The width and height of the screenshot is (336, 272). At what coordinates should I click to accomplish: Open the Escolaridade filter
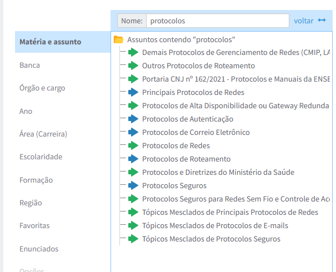[x=41, y=157]
